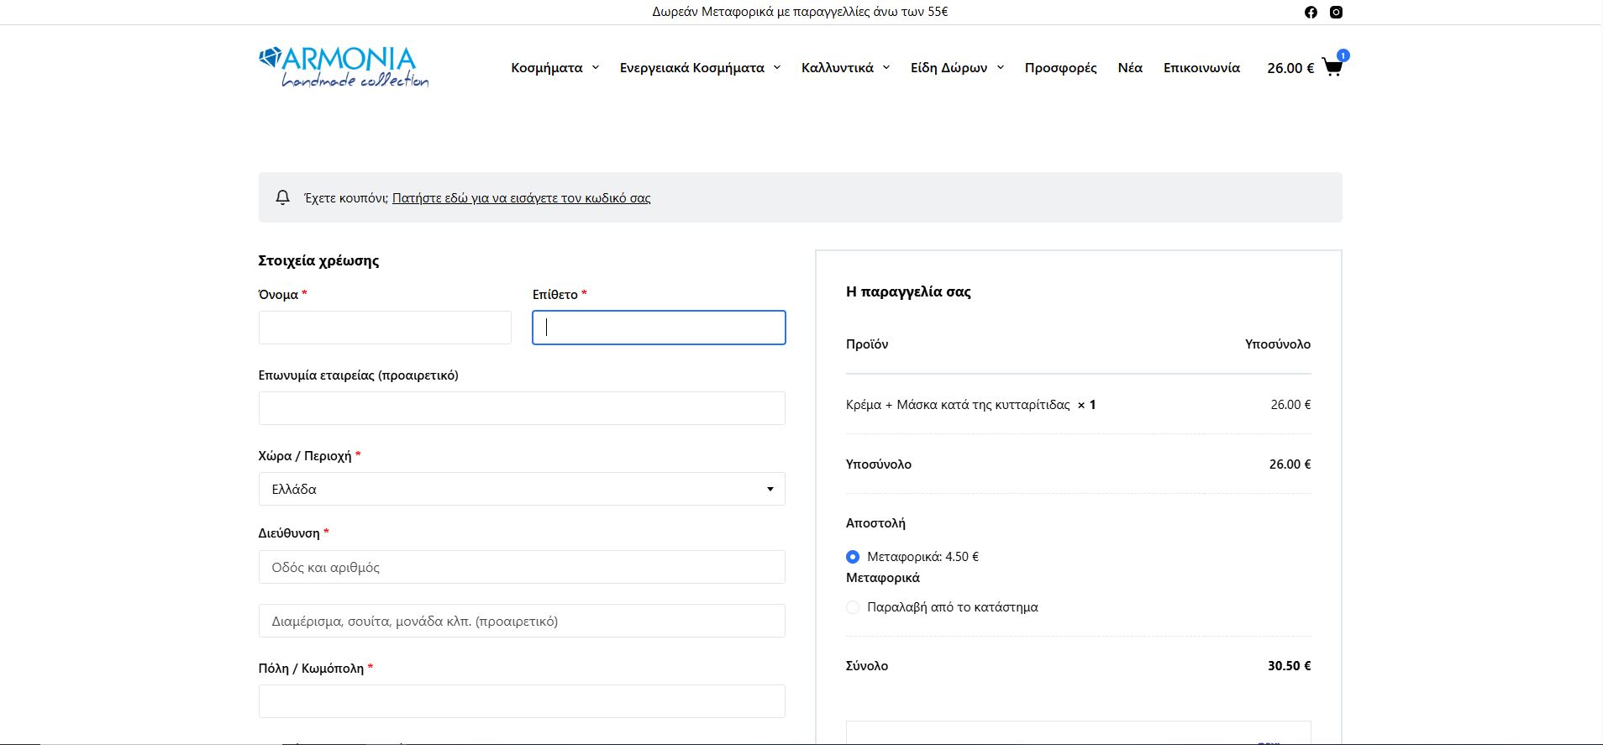Open the Χώρα / Περιοχή Ελλάδα dropdown
Viewport: 1603px width, 745px height.
pyautogui.click(x=522, y=489)
